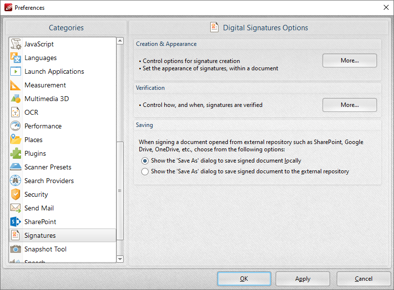The height and width of the screenshot is (290, 394).
Task: Go to Send Mail category
Action: 63,208
